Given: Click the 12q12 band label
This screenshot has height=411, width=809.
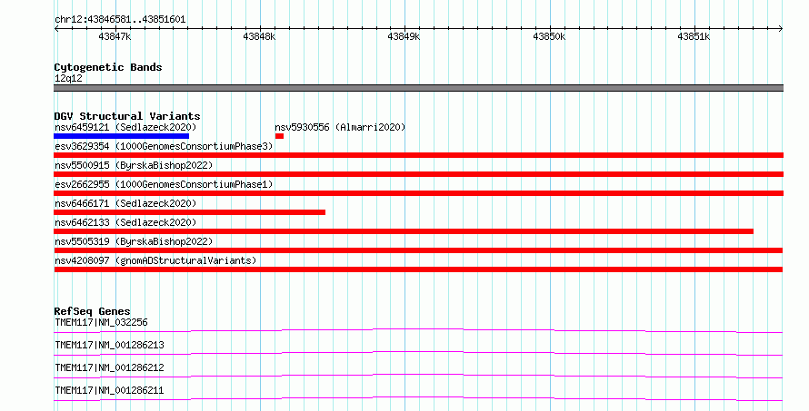Looking at the screenshot, I should (68, 78).
